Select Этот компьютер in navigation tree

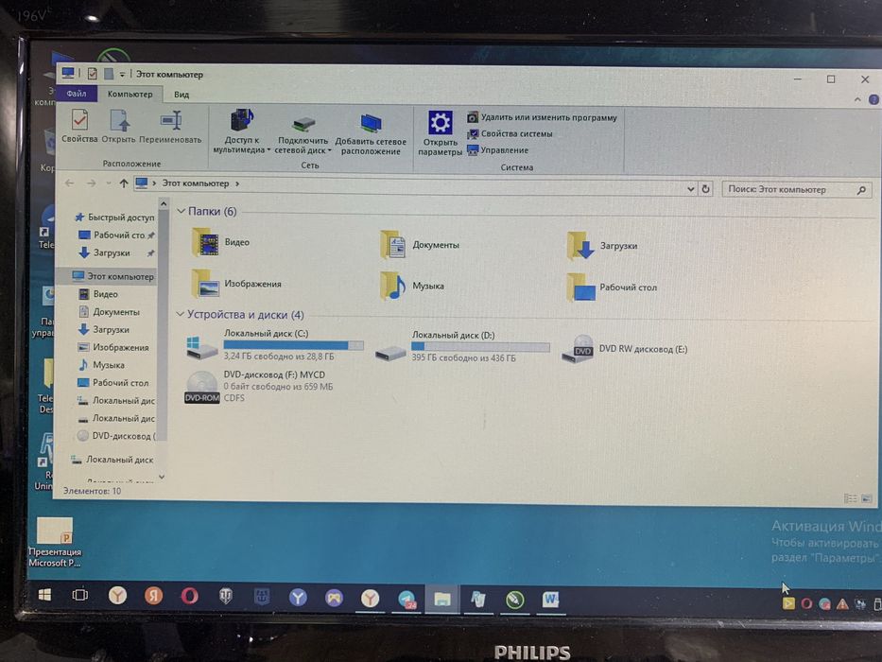(x=112, y=276)
